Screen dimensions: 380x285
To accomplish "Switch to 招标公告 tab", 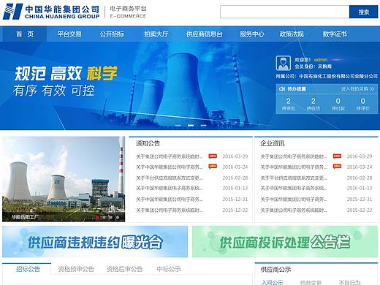I will 28,269.
